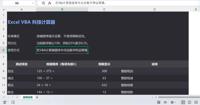Select cell '整数相加'

(x=154, y=71)
